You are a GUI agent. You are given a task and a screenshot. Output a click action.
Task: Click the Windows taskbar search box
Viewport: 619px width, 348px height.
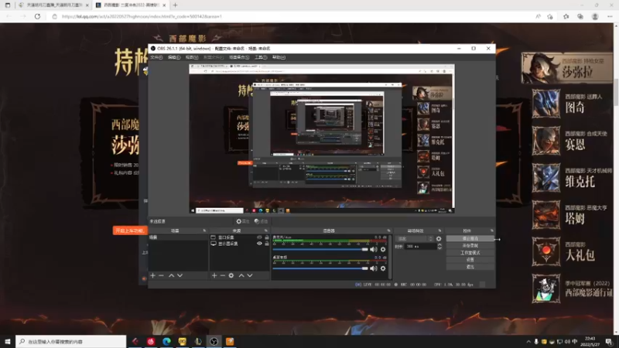point(54,341)
